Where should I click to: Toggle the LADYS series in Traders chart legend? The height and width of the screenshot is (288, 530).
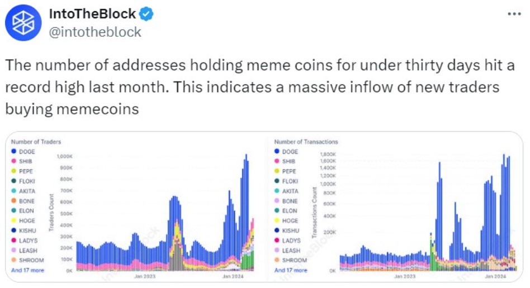27,241
